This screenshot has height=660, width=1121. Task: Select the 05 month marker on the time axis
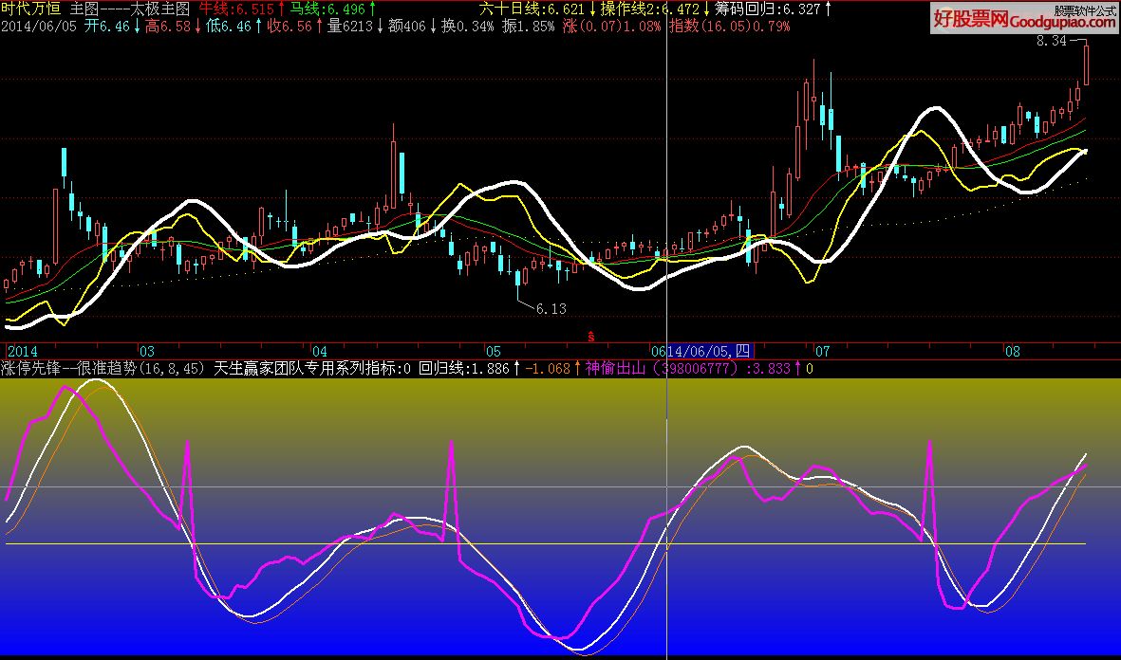click(492, 350)
